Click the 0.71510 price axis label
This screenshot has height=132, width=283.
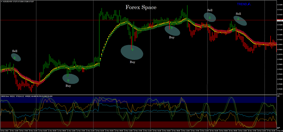[279, 10]
